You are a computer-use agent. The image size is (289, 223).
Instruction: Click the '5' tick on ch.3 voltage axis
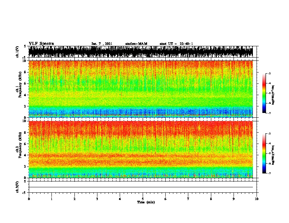pos(25,181)
